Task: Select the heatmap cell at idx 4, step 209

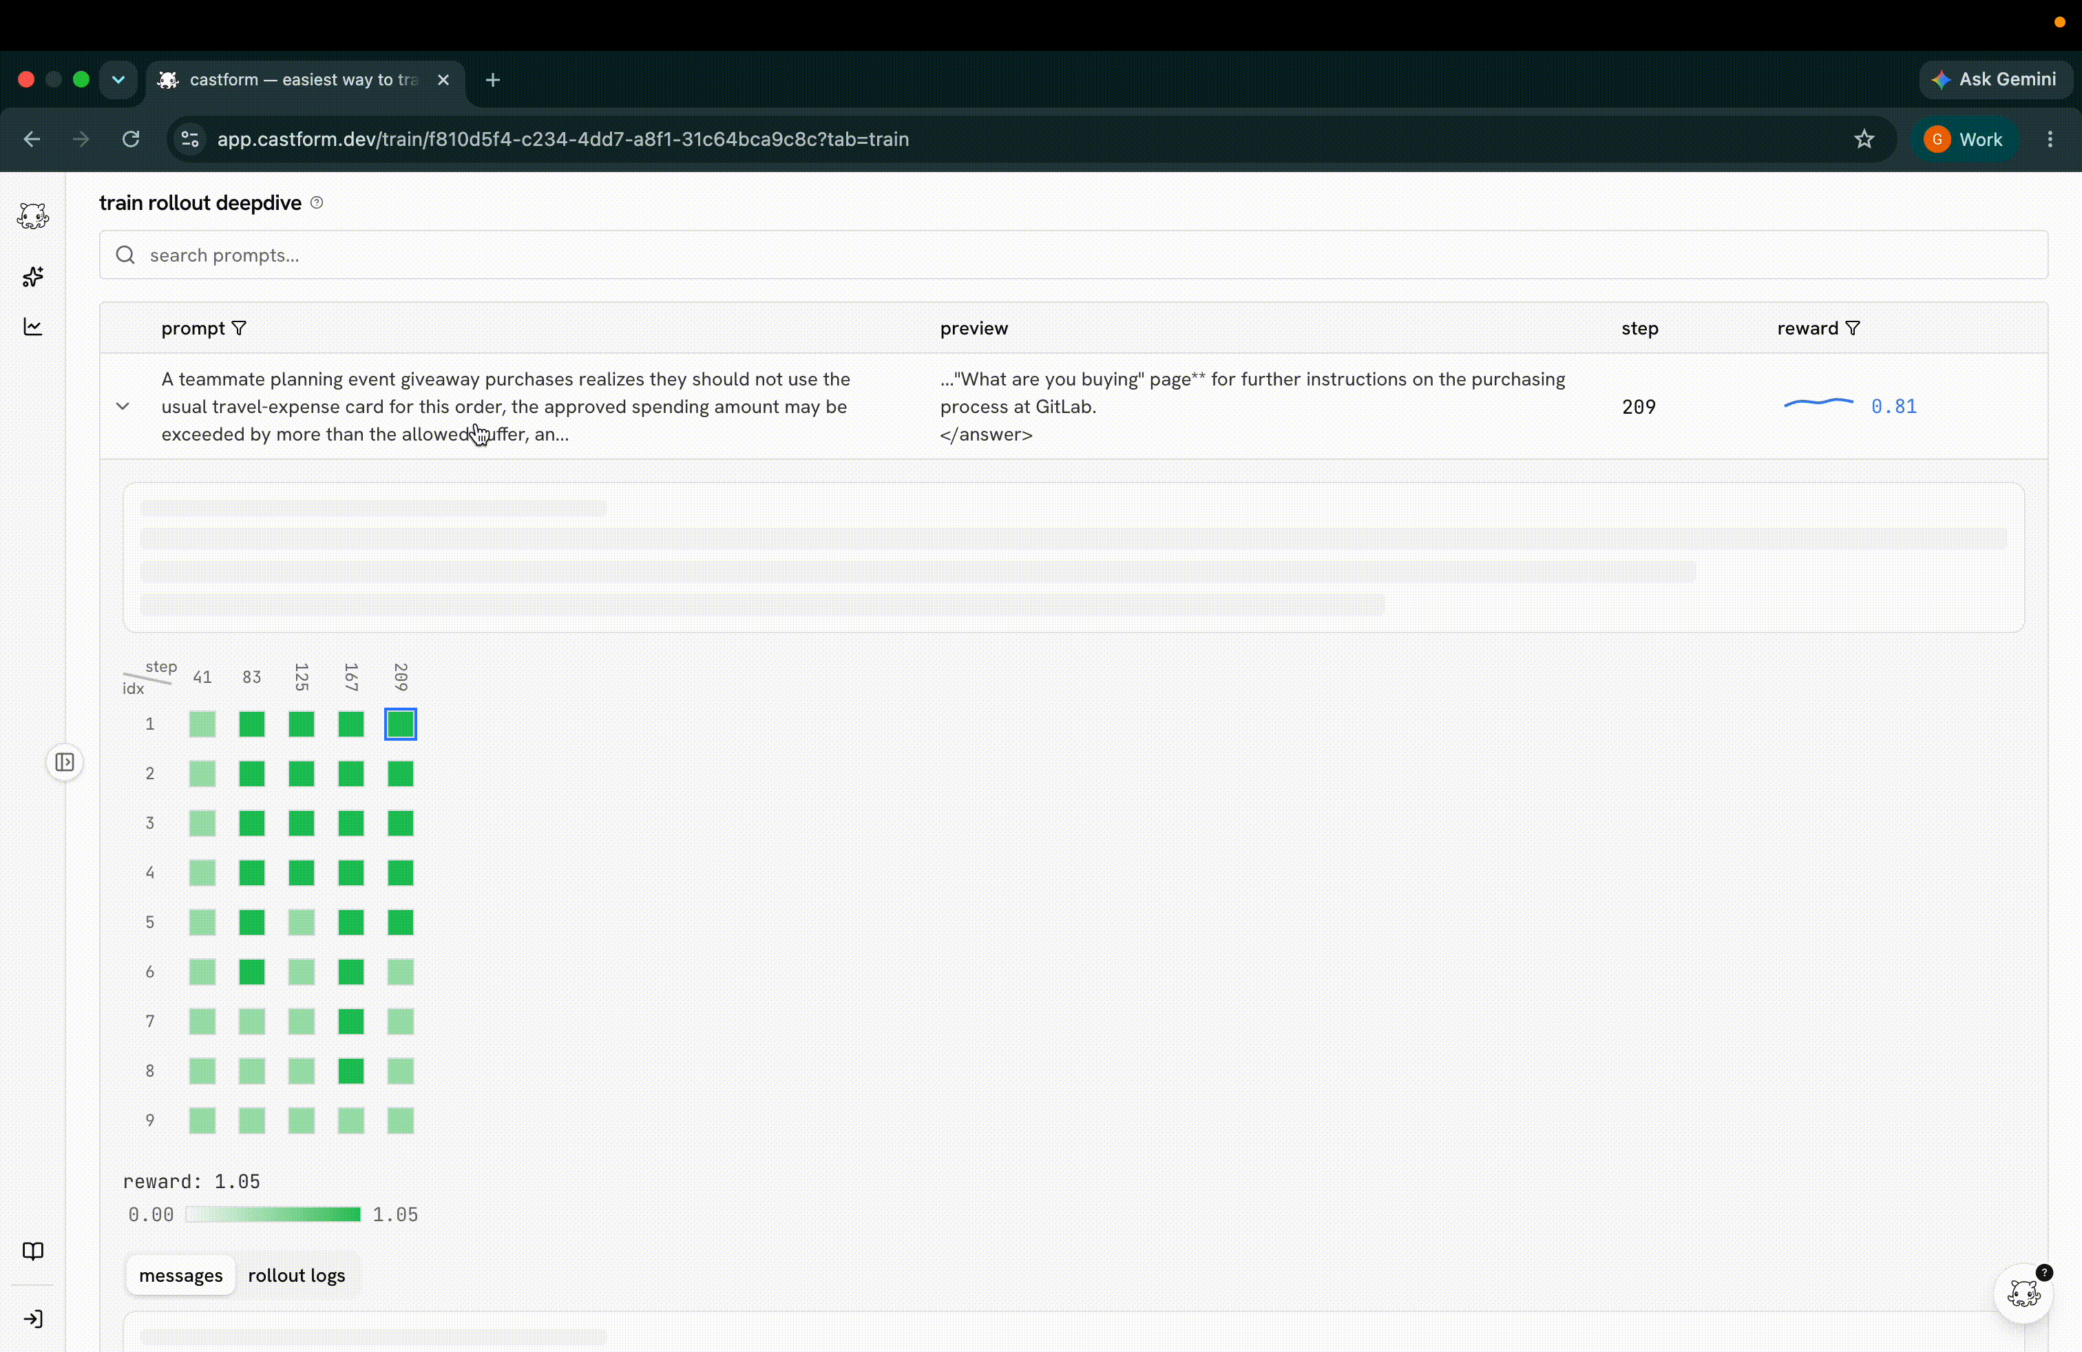Action: click(401, 873)
